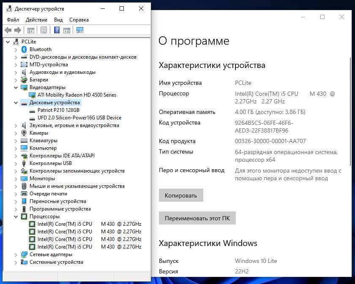Click the Процессоры chip category icon

24,216
